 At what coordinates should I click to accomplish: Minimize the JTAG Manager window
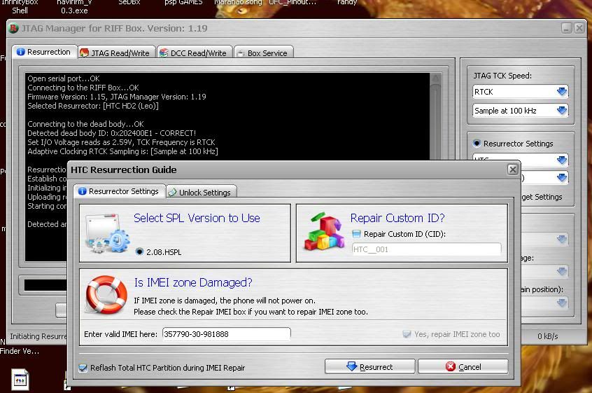(566, 28)
